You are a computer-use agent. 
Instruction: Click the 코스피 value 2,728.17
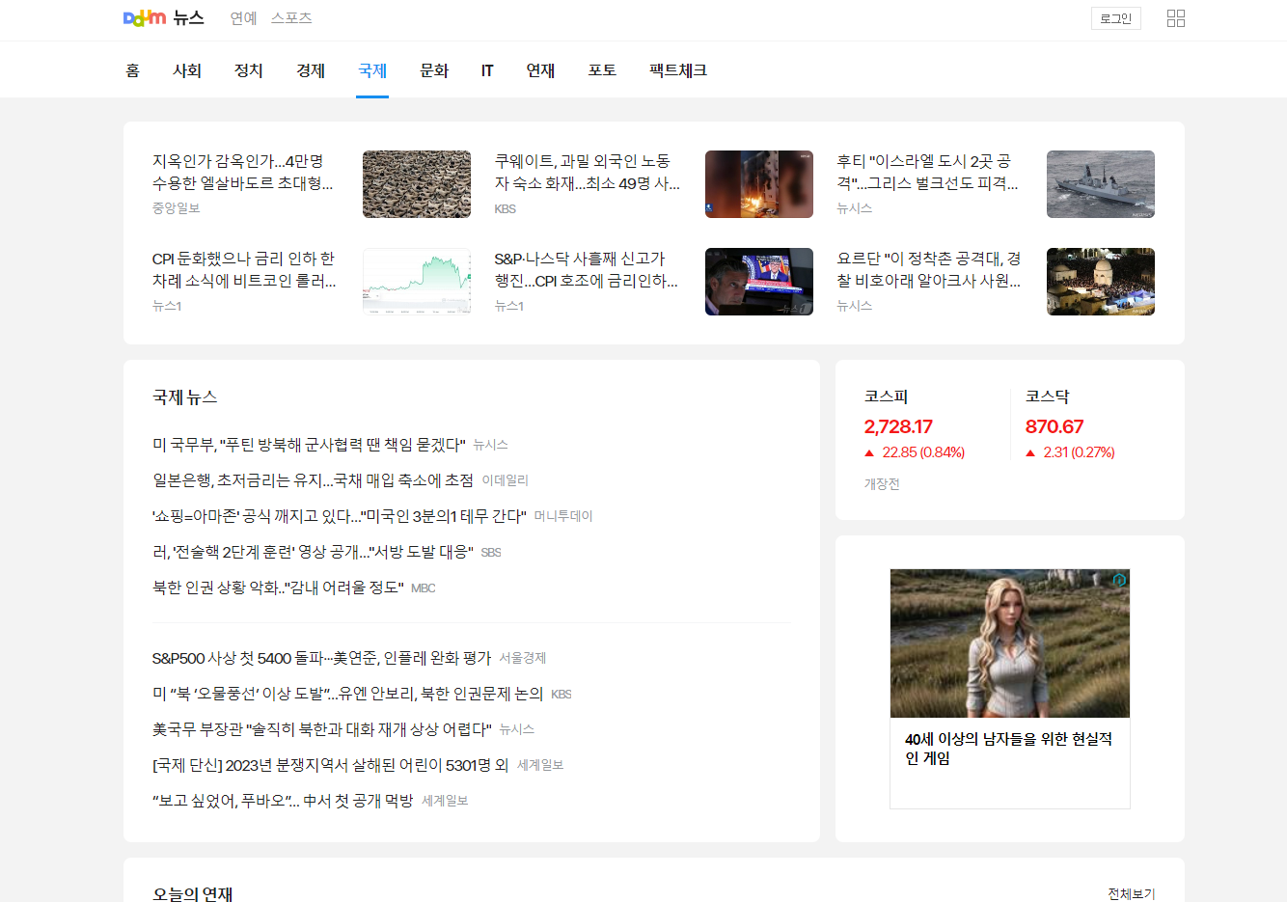click(898, 426)
